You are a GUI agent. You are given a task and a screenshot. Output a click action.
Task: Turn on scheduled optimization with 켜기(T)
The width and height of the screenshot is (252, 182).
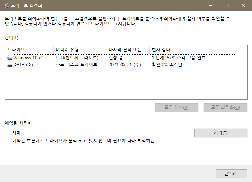tap(221, 133)
